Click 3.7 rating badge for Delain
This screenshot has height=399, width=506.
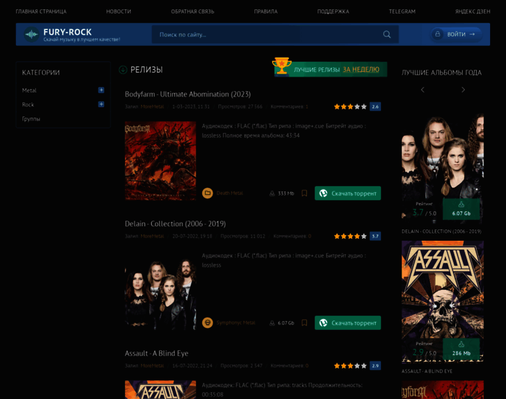(x=375, y=236)
